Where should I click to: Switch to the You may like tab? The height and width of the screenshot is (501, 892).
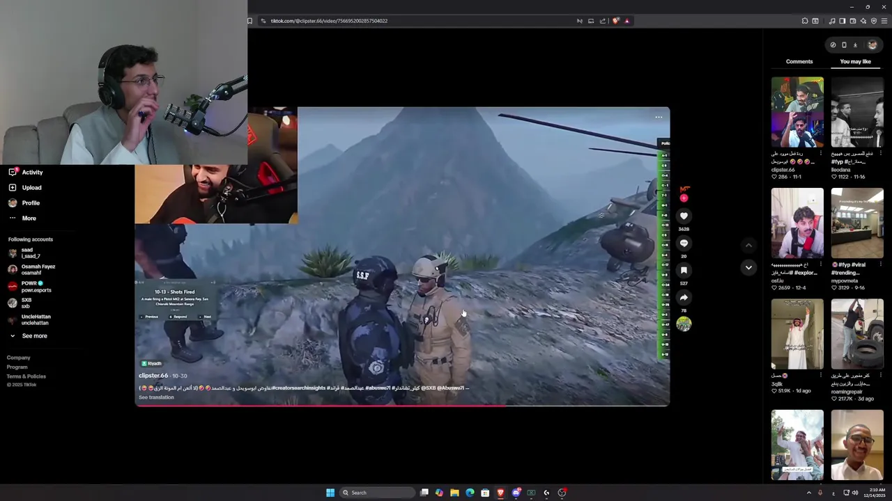tap(855, 61)
